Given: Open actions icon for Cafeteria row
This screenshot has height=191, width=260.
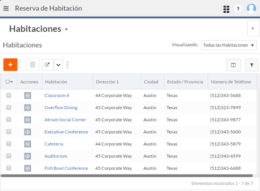Looking at the screenshot, I should click(27, 144).
